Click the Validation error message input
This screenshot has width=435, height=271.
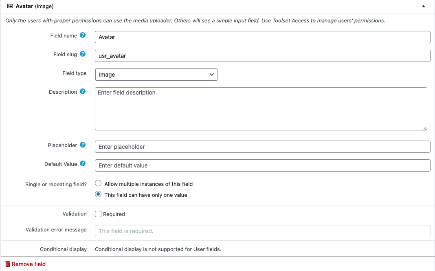pyautogui.click(x=262, y=231)
